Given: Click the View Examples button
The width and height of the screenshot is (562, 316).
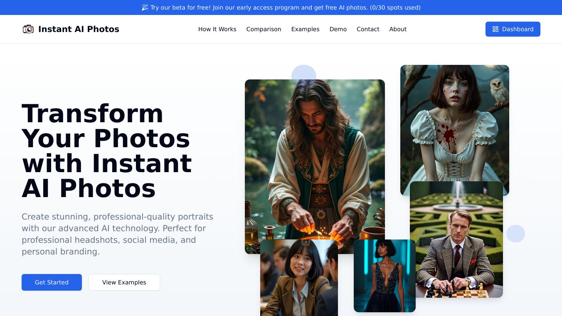Looking at the screenshot, I should coord(124,282).
